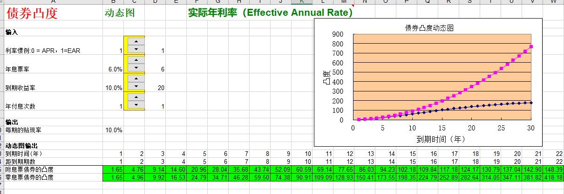Viewport: 564px width, 194px height.
Task: Click up arrow of 利率惯例 spinner
Action: tap(136, 41)
